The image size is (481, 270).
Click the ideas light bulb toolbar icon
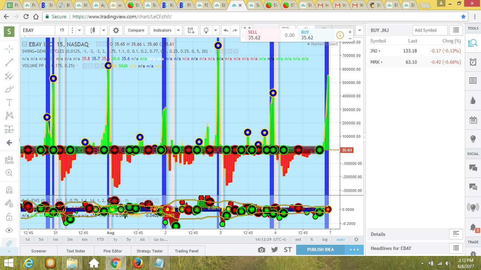(x=206, y=30)
